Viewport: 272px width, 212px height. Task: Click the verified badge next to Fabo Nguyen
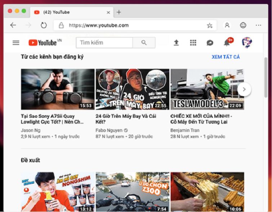(x=126, y=130)
